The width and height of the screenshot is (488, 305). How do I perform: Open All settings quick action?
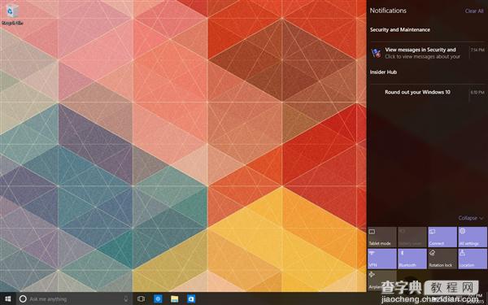click(x=473, y=237)
